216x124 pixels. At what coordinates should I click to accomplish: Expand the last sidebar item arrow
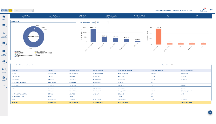7,87
